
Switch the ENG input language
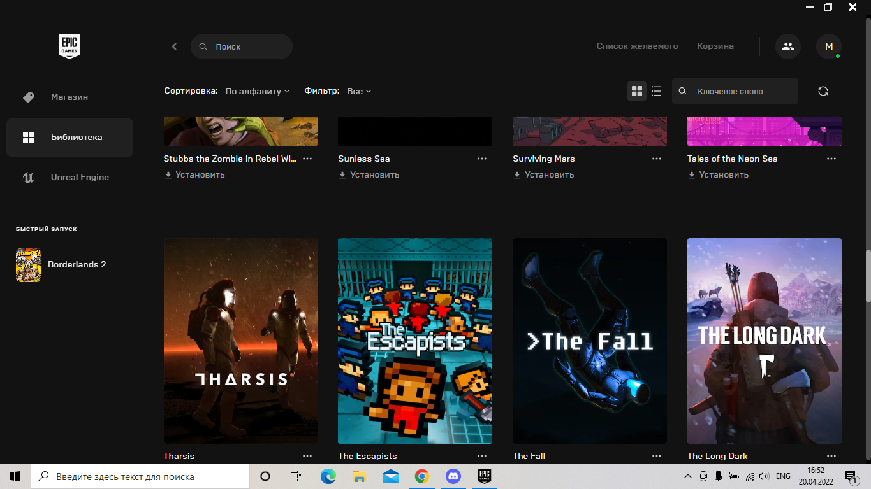click(783, 476)
